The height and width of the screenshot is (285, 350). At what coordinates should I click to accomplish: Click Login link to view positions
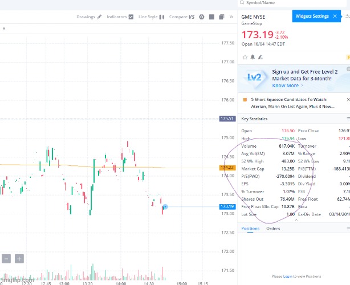(287, 276)
